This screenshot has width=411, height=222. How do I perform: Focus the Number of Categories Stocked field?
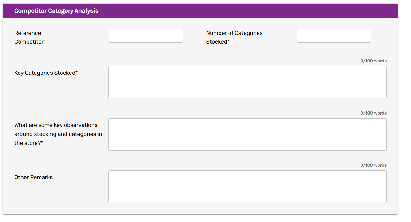click(334, 36)
